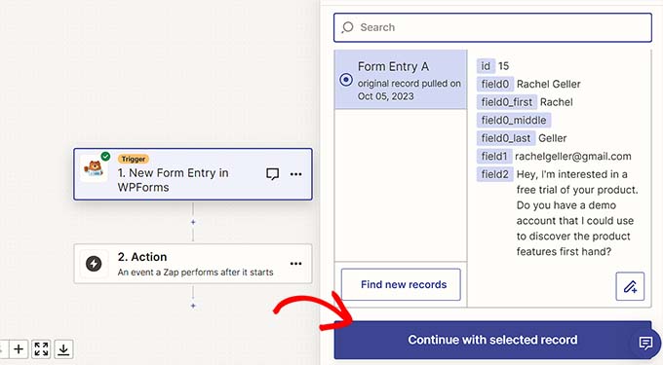Click Continue with selected record
Screen dimensions: 663x365
tap(492, 340)
